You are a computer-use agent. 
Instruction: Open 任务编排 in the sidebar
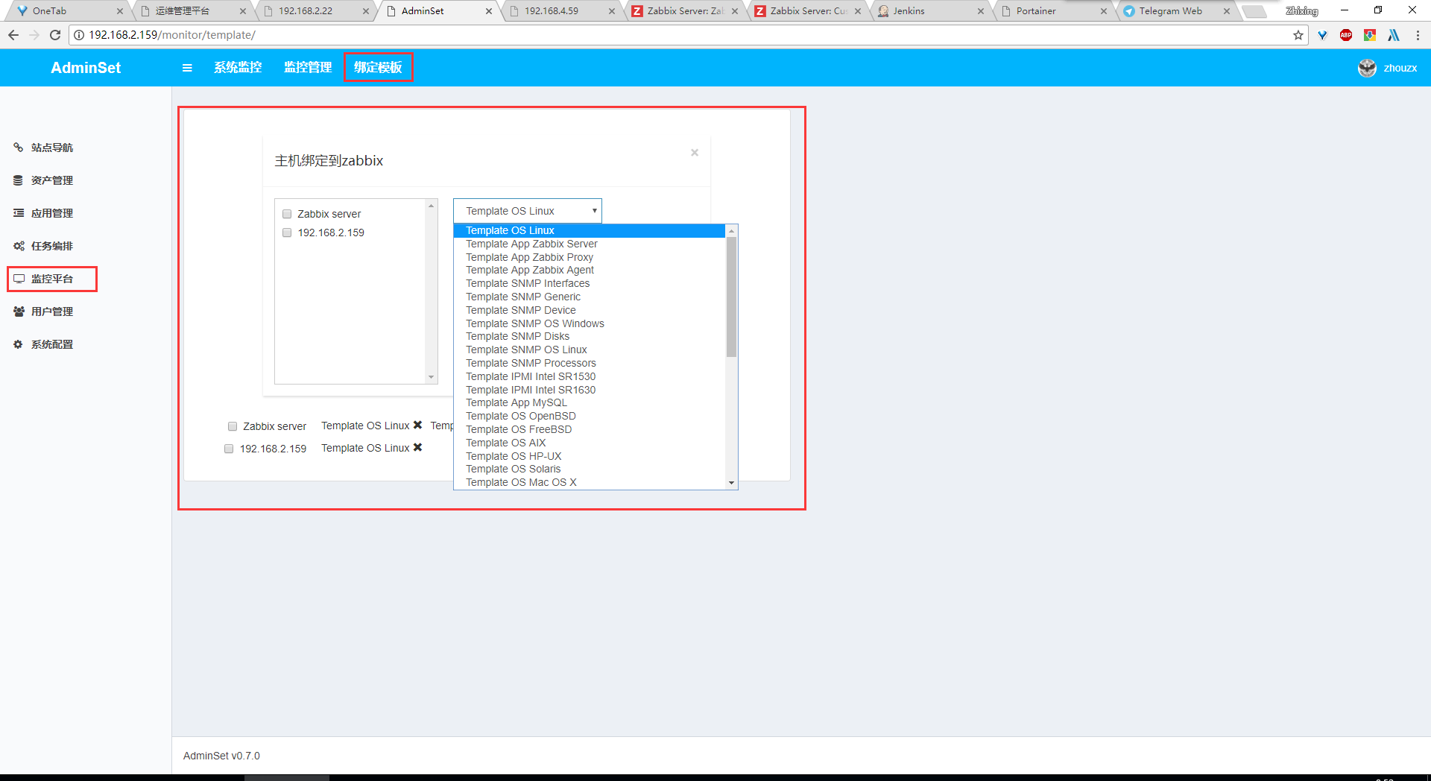(52, 246)
